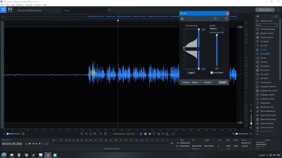Open the Modules menu
The width and height of the screenshot is (282, 158).
(x=20, y=5)
